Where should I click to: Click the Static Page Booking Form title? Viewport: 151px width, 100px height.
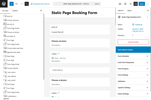(74, 13)
